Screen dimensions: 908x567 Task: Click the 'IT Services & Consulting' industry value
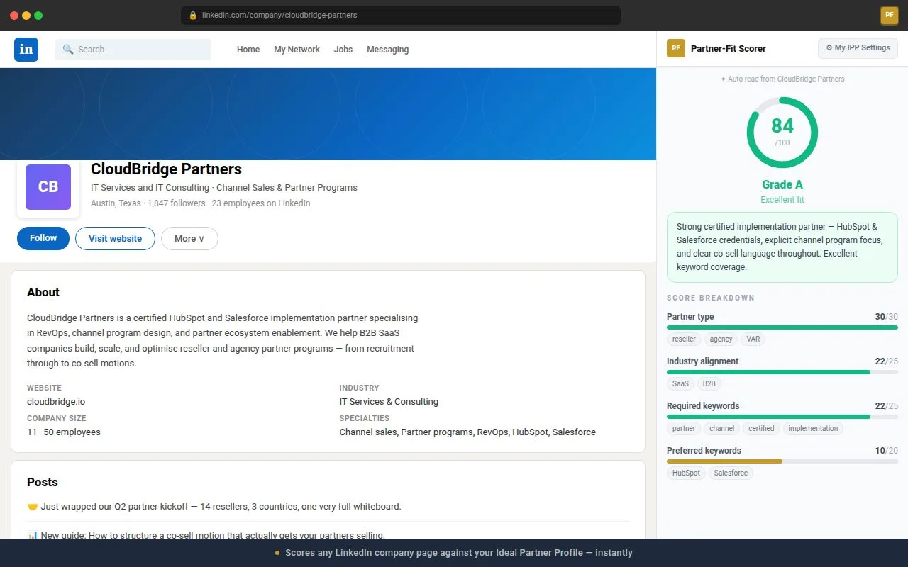tap(389, 401)
